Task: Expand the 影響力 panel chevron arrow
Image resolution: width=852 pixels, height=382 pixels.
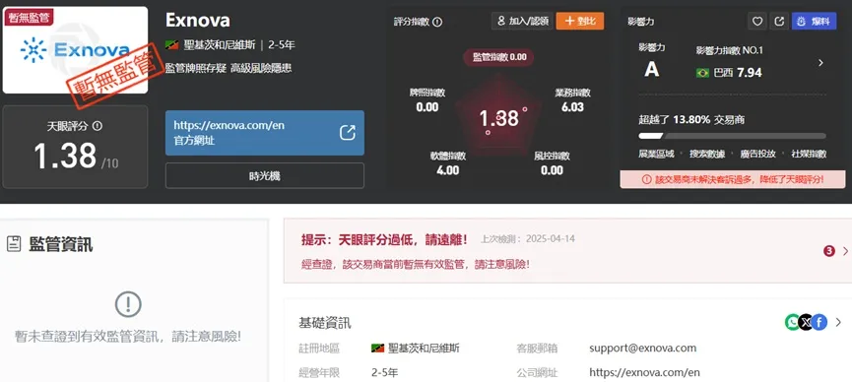Action: click(820, 63)
